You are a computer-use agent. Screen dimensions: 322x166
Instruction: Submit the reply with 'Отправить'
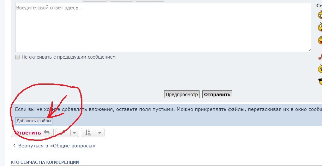pyautogui.click(x=217, y=94)
